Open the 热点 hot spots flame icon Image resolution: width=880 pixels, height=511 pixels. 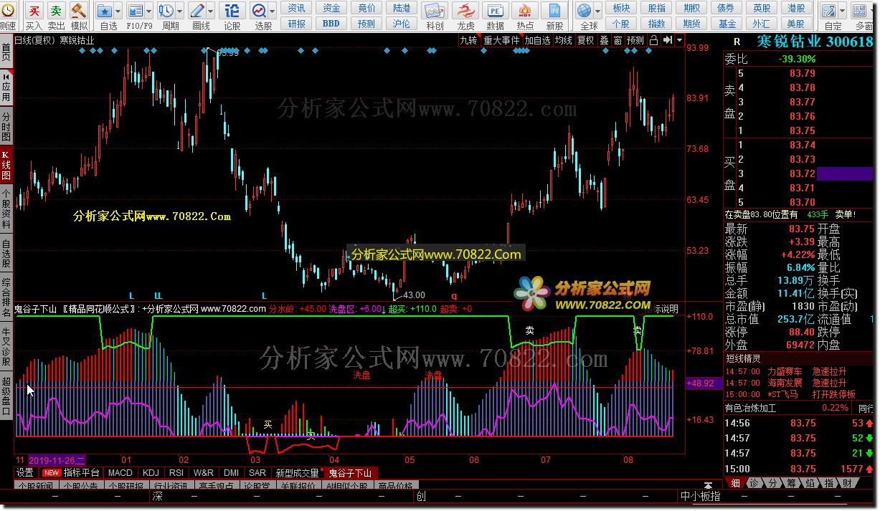point(525,11)
